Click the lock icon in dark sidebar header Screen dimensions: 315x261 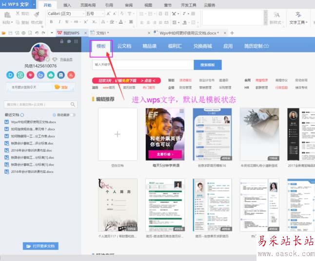(x=61, y=41)
